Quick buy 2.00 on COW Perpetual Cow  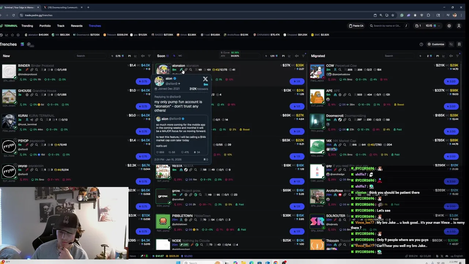pyautogui.click(x=451, y=81)
